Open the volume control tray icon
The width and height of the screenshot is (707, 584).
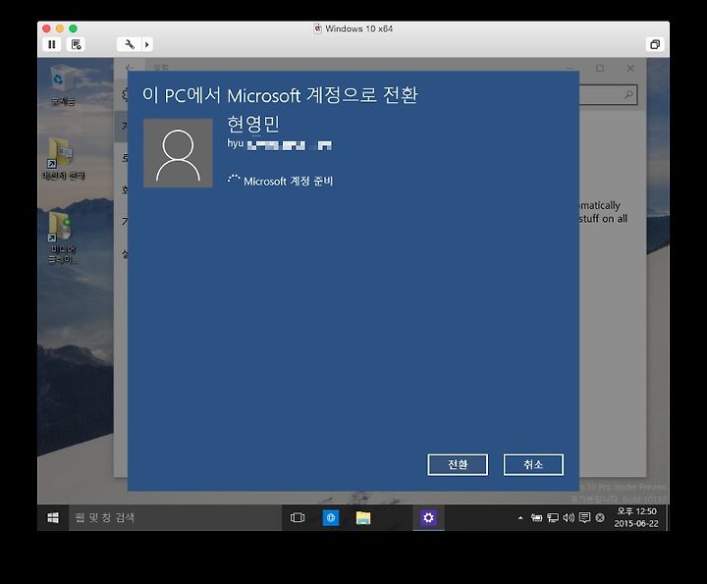[569, 518]
